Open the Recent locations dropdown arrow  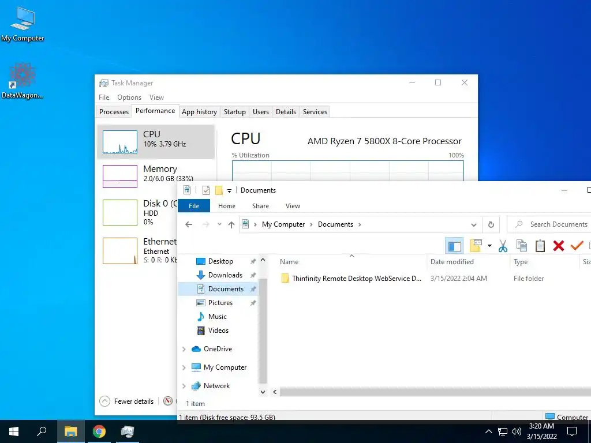coord(219,224)
